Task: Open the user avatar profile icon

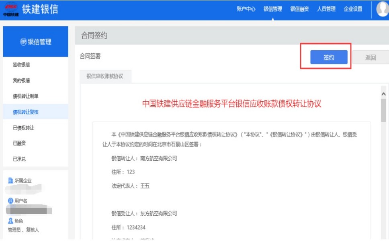Action: (382, 9)
